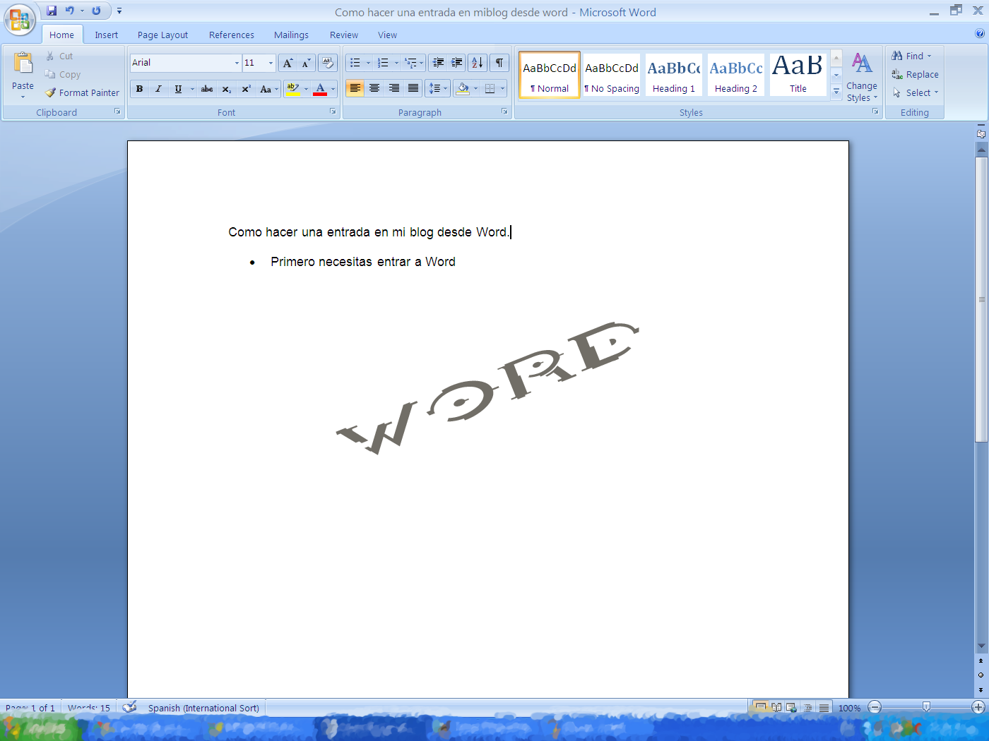
Task: Open the View tab
Action: click(387, 35)
